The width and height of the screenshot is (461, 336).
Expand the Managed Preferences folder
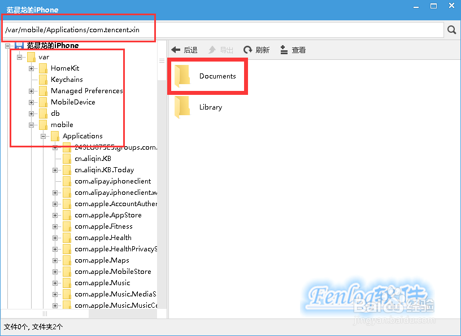pos(31,91)
